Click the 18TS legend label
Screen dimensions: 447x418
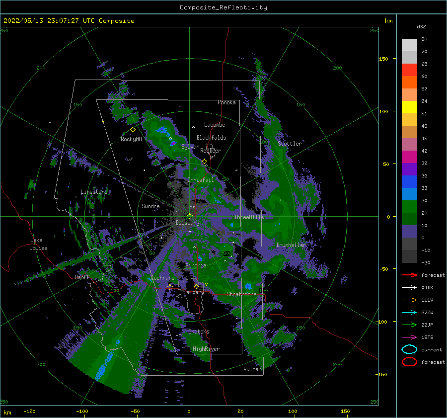(x=427, y=337)
